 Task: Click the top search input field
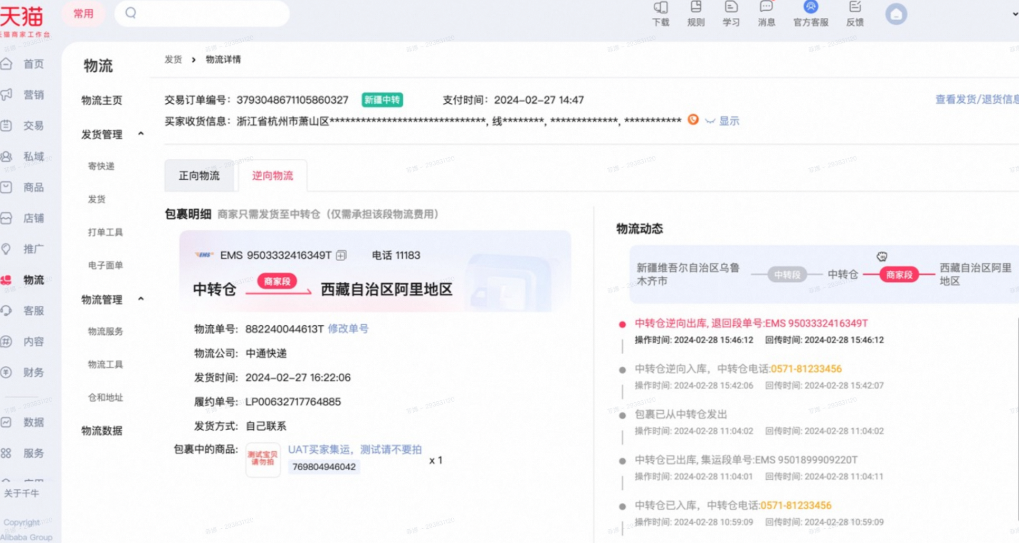point(202,13)
